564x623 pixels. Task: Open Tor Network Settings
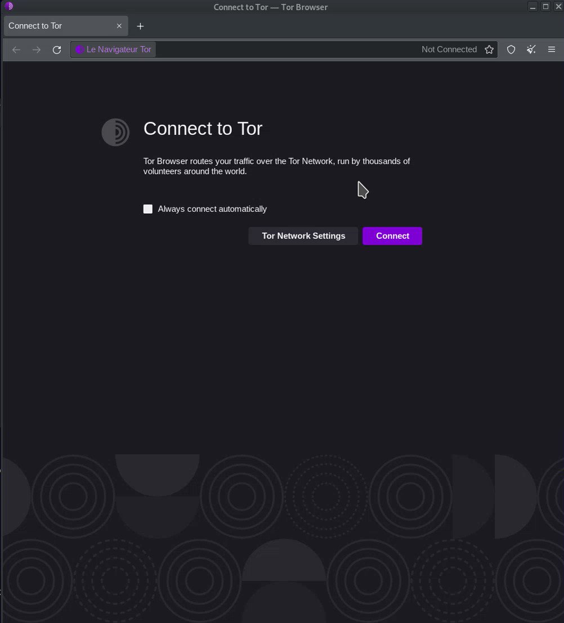click(x=303, y=236)
